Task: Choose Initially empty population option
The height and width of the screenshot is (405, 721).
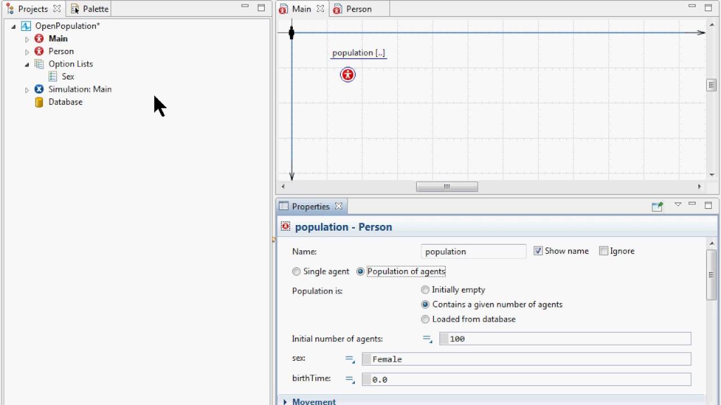Action: pyautogui.click(x=425, y=290)
